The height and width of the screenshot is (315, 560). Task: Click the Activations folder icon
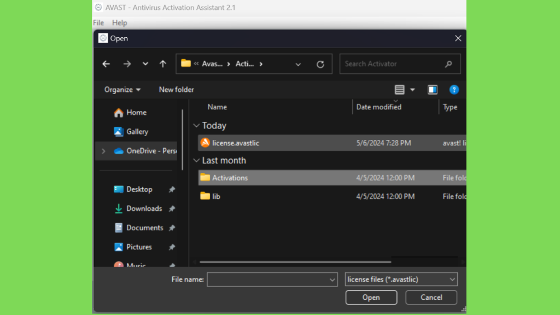(205, 177)
